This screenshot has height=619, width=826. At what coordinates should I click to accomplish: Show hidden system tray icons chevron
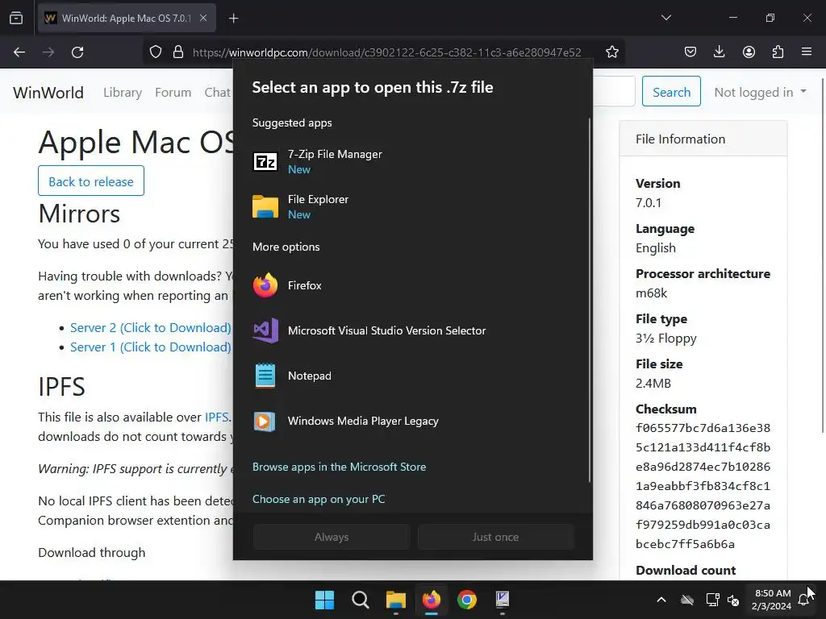click(x=661, y=600)
